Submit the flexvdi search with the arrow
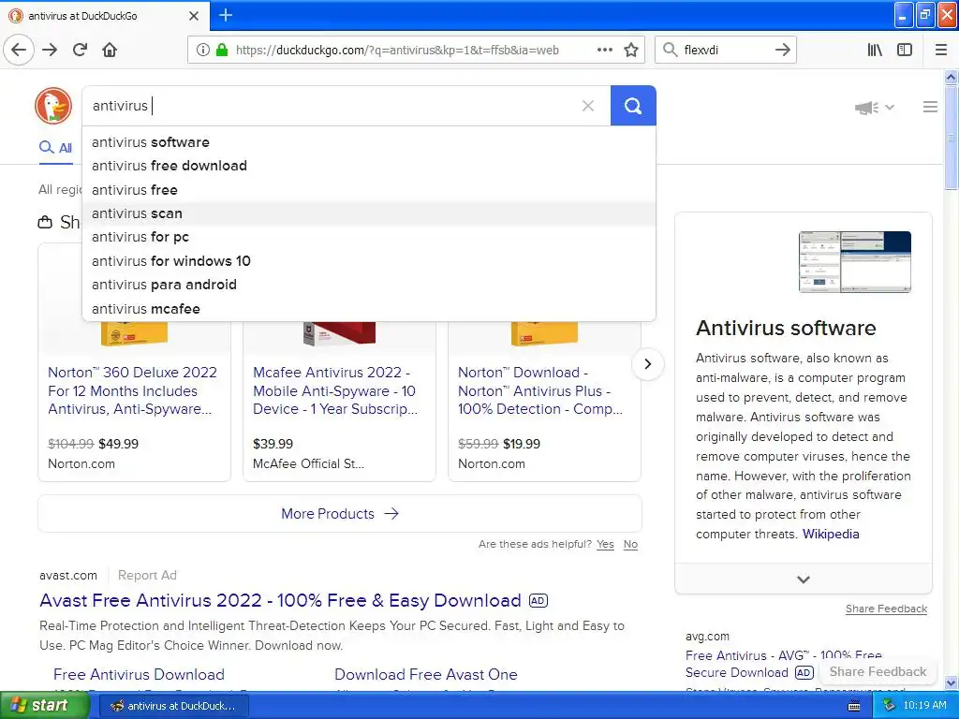The width and height of the screenshot is (959, 719). pos(782,50)
